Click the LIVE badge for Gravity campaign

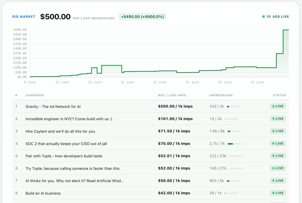click(x=278, y=106)
